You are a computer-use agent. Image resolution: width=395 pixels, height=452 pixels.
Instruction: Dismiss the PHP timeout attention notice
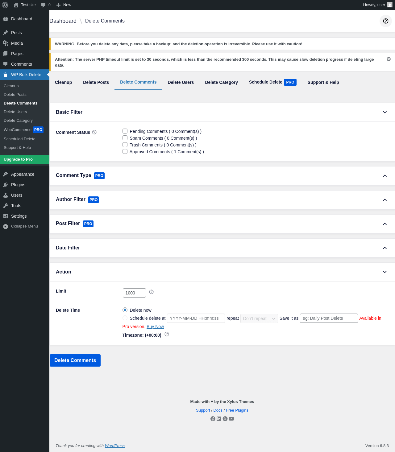[389, 59]
